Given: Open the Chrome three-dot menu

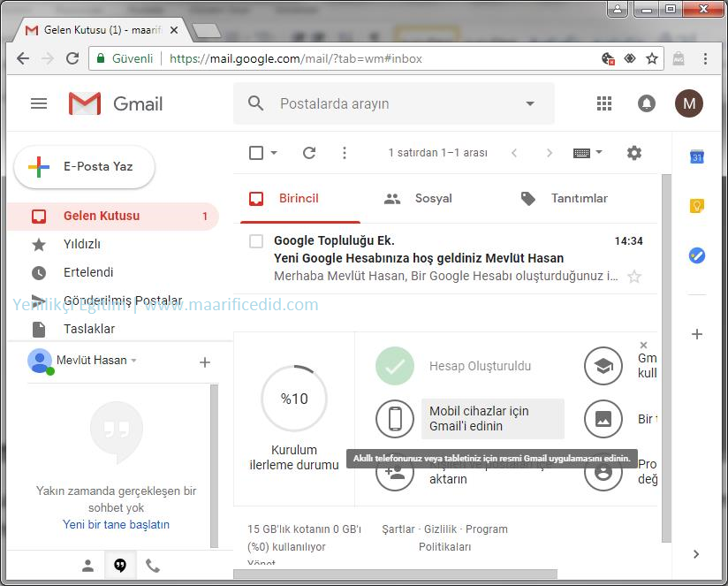Looking at the screenshot, I should (x=705, y=58).
